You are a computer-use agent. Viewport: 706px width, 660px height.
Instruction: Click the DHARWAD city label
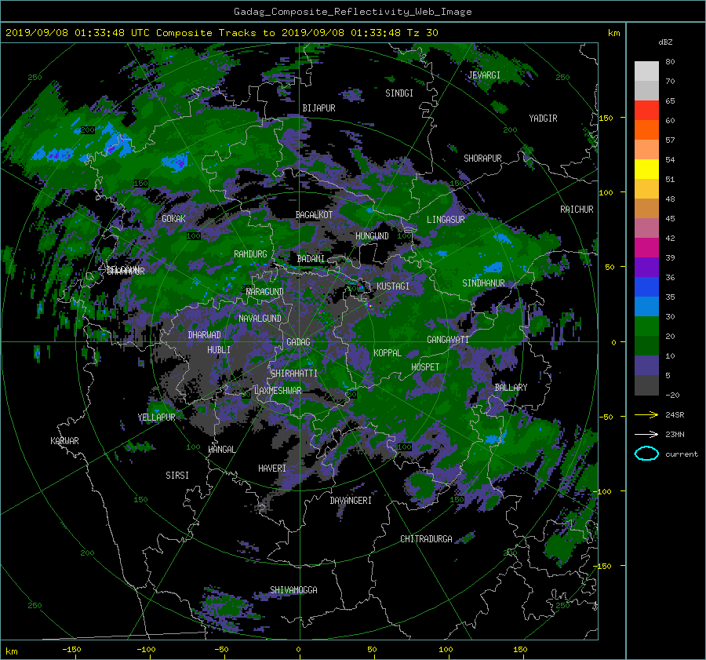[x=205, y=335]
